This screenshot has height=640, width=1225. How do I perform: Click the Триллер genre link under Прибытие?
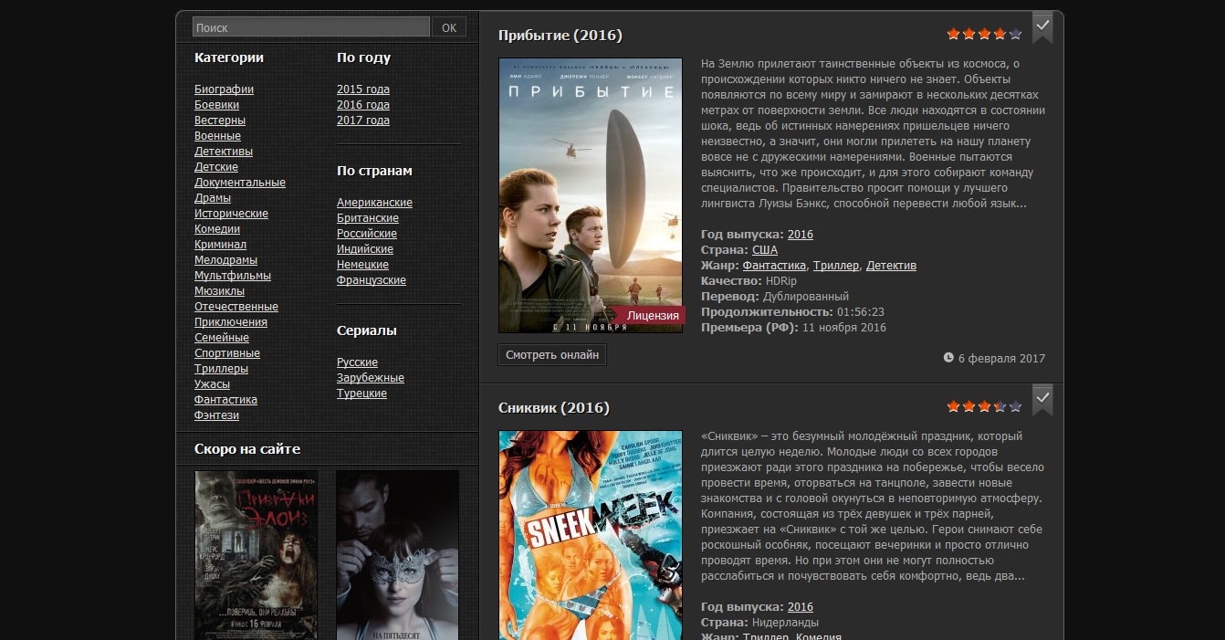point(838,265)
